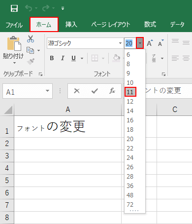
Task: Click the Increase Font Size icon
Action: click(x=150, y=43)
